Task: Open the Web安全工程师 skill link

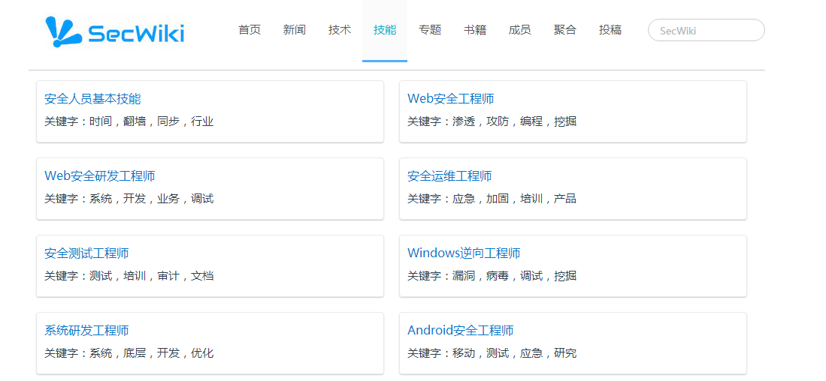Action: 451,99
